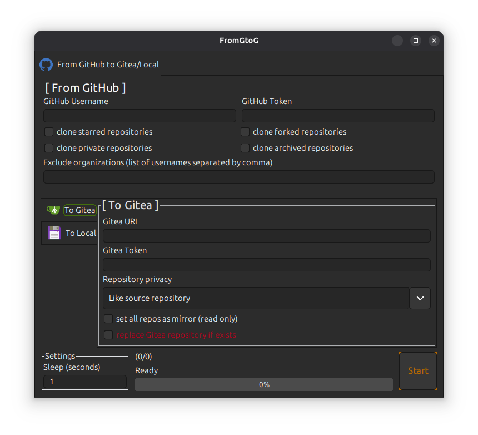
Task: Click the '[ To Gitea ]' group heading
Action: pos(130,205)
